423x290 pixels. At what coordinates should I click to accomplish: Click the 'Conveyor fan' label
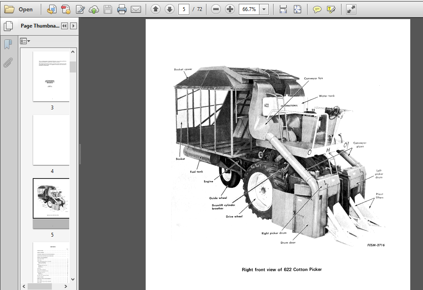click(x=313, y=78)
